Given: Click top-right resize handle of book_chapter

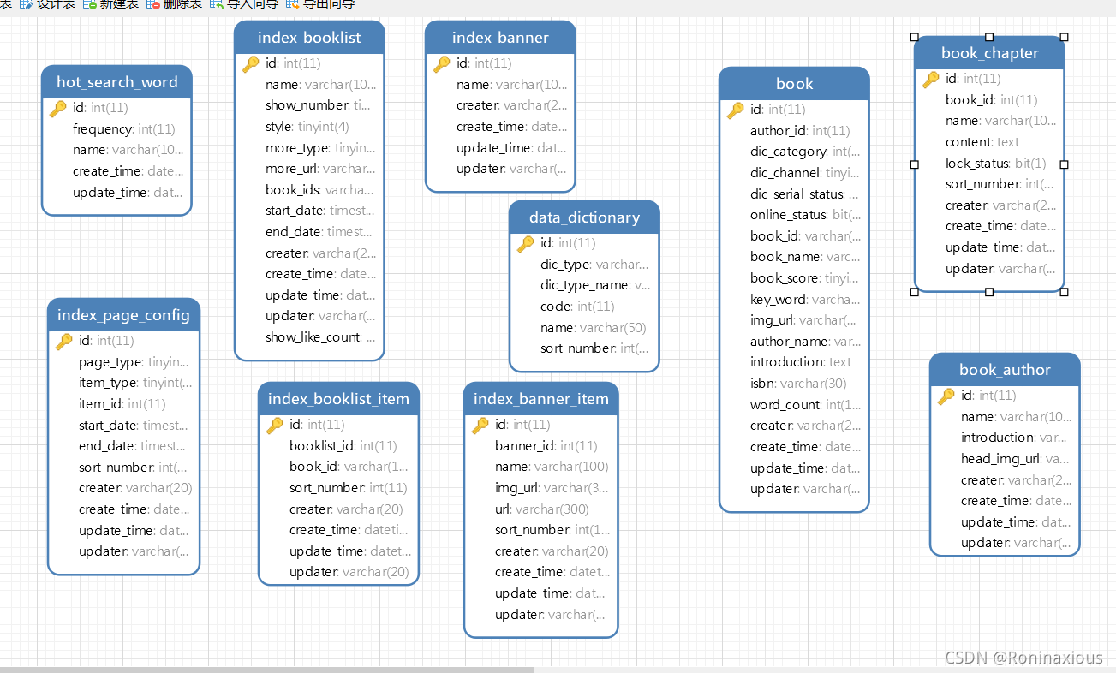Looking at the screenshot, I should pos(1065,37).
